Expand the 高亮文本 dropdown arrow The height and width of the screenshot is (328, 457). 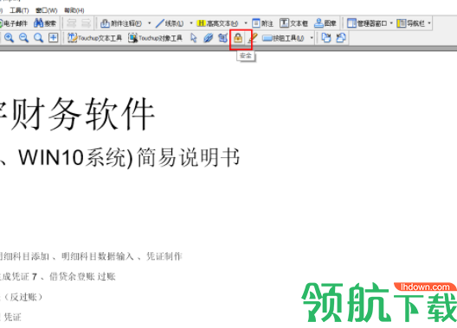tap(246, 23)
